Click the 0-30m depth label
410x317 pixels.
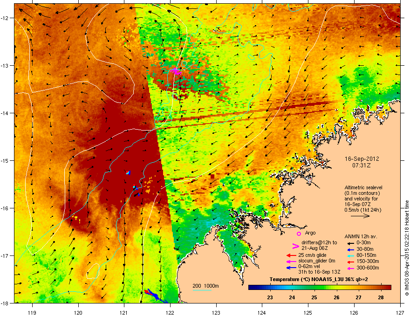(x=363, y=243)
